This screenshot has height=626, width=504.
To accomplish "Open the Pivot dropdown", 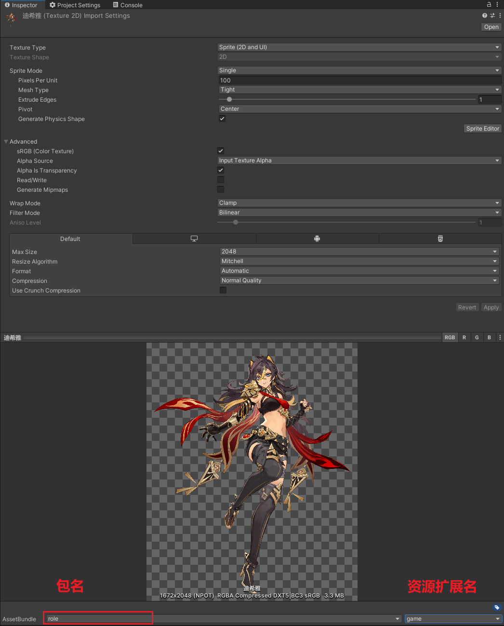I will click(x=360, y=109).
